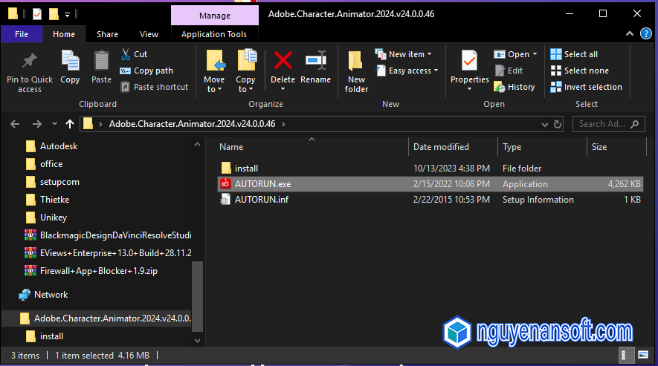Click Invert selection
658x366 pixels.
[586, 87]
